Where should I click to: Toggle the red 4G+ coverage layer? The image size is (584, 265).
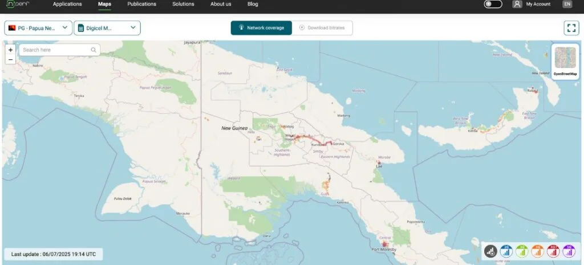click(x=553, y=251)
